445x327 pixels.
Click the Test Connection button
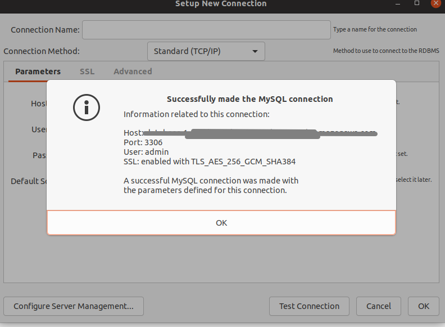pyautogui.click(x=309, y=306)
